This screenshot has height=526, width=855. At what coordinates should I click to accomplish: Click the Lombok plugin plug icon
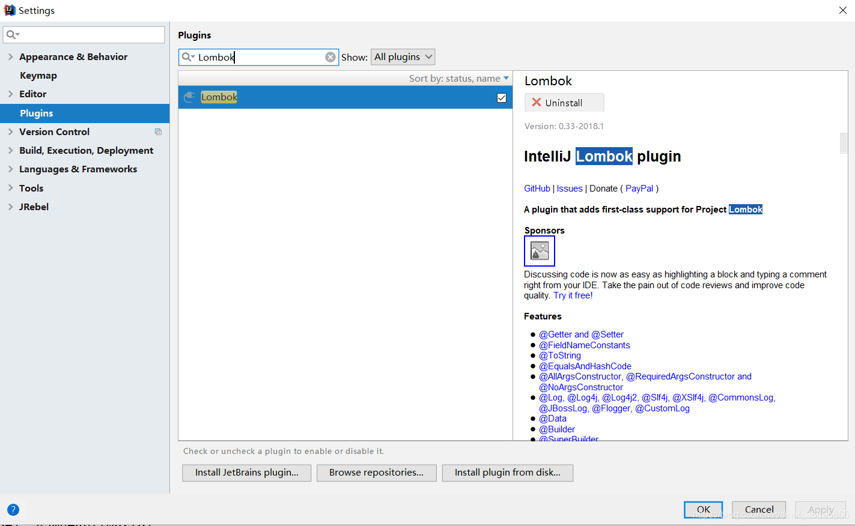coord(189,97)
